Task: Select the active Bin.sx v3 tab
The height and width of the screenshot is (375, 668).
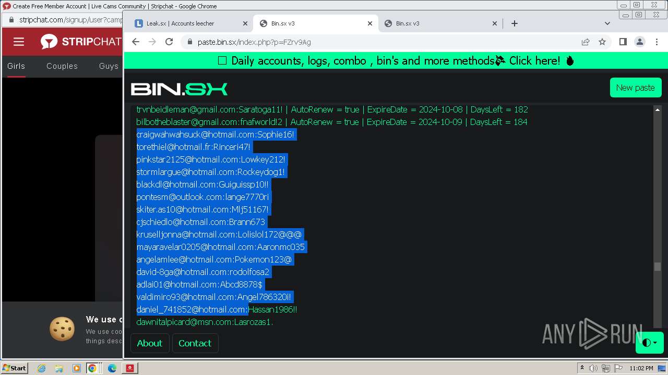Action: pos(315,23)
